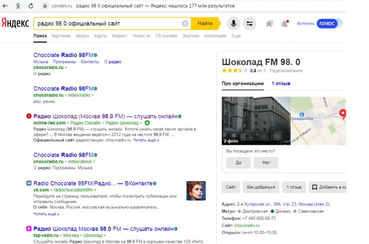
Task: Click the Сайт button in the organization card
Action: pos(231,187)
